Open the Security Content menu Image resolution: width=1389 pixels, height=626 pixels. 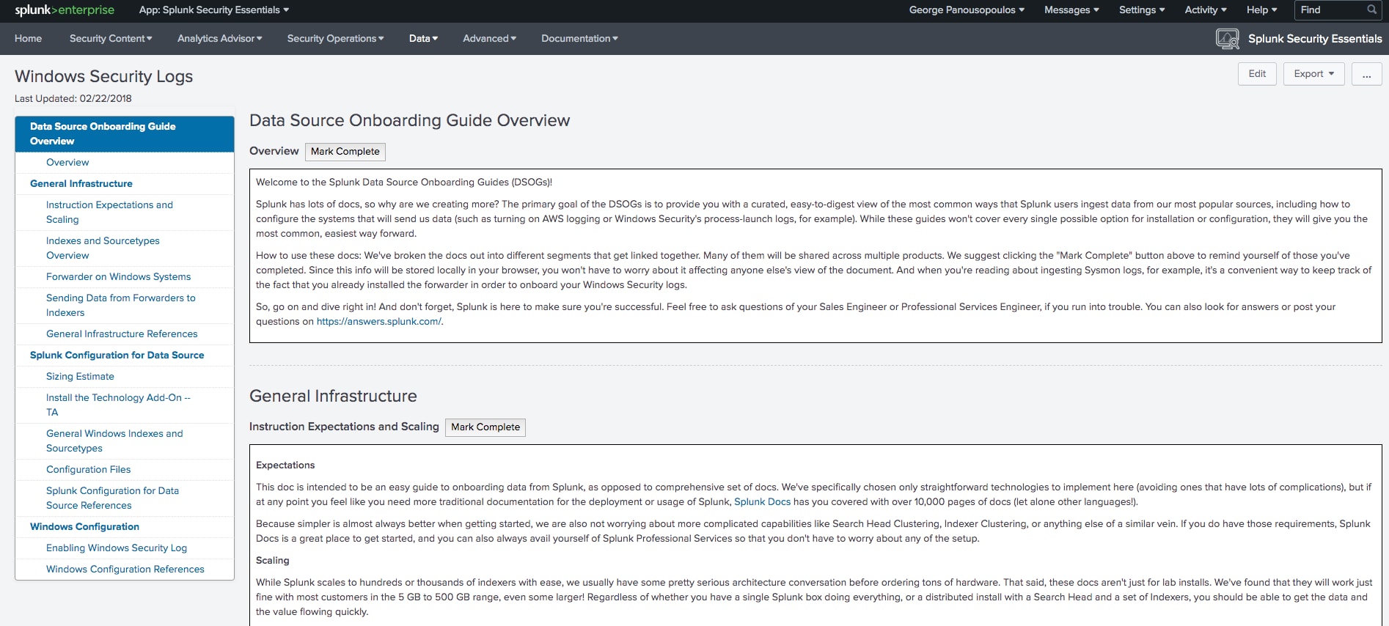click(111, 39)
